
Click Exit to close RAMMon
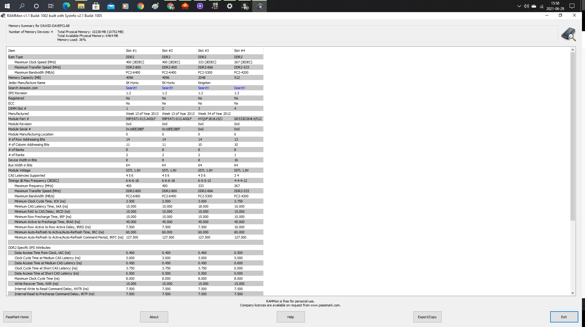[x=564, y=317]
